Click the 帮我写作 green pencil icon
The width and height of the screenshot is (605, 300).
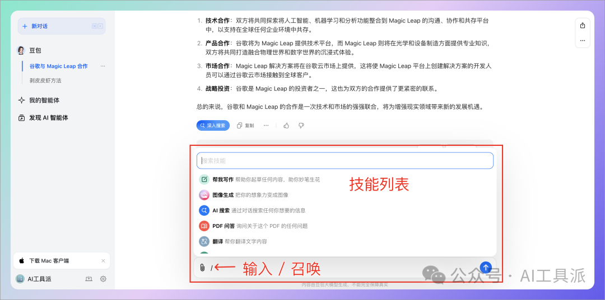tap(204, 180)
